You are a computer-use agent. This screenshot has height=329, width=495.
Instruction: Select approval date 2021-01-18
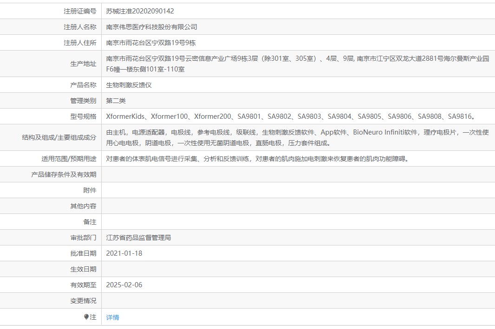(124, 253)
